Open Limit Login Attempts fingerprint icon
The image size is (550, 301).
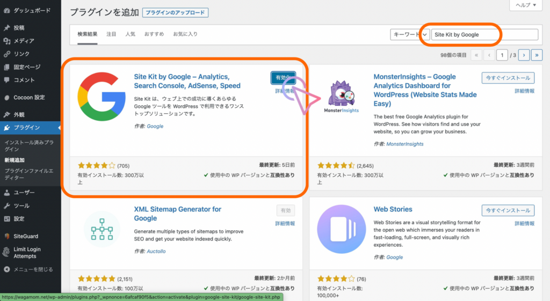click(x=6, y=252)
